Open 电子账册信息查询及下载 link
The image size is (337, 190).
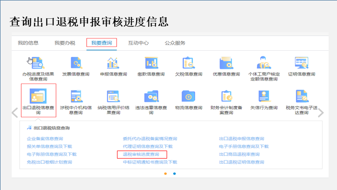tap(51, 154)
